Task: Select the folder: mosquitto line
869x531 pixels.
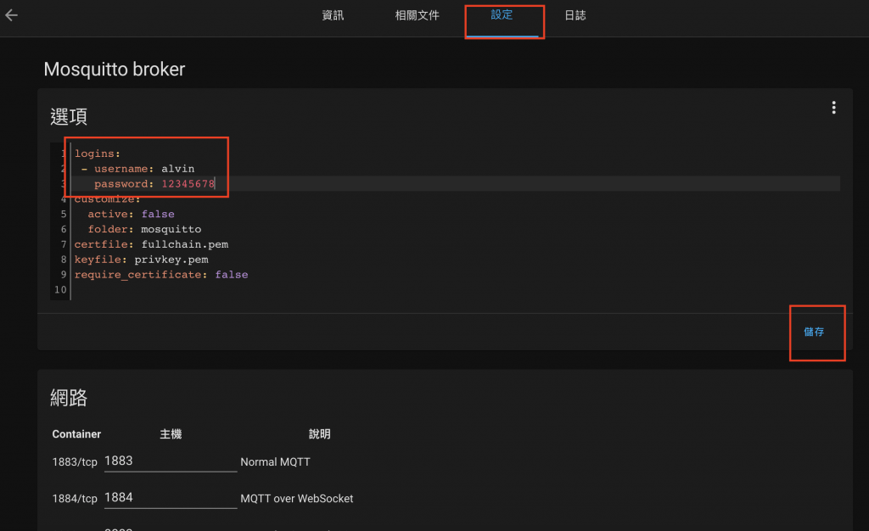Action: point(144,230)
